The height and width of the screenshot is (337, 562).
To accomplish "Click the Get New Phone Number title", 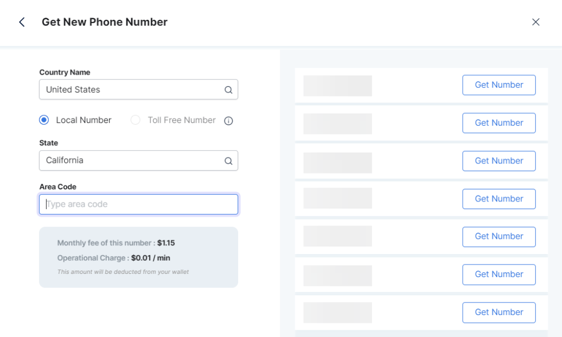I will click(x=104, y=22).
